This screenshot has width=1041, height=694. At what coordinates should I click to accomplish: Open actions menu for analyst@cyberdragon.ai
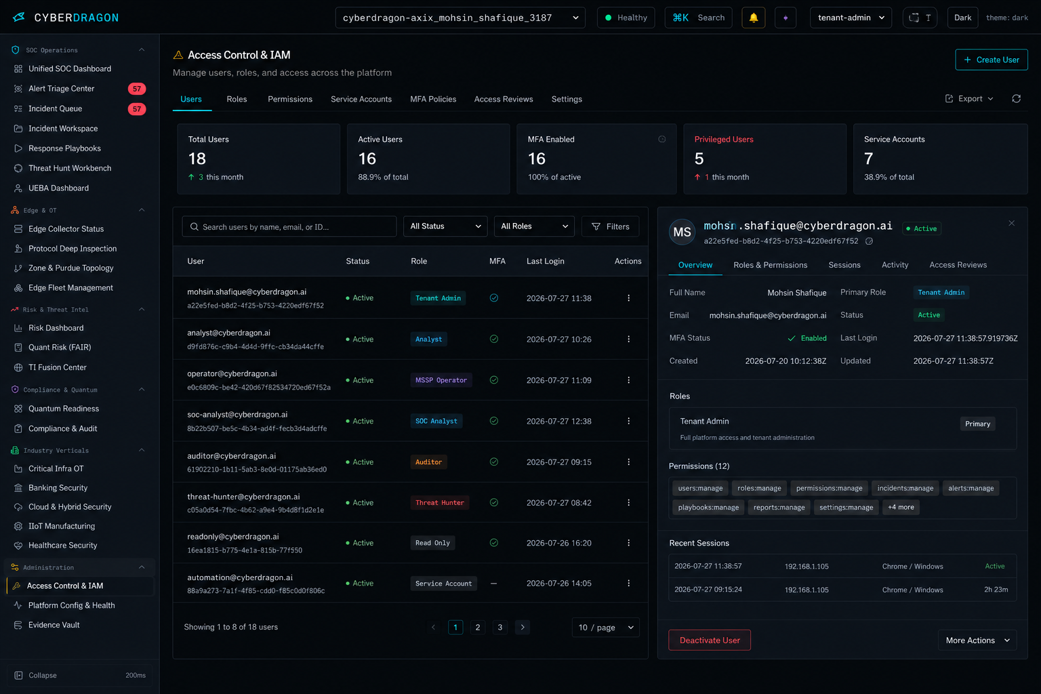click(x=628, y=339)
